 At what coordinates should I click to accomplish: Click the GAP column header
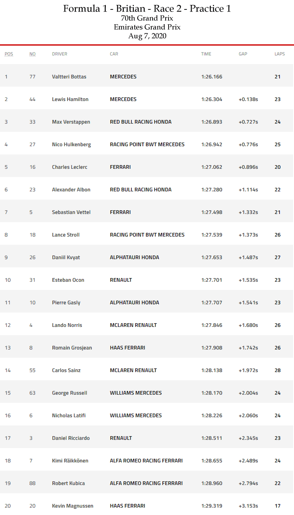243,54
